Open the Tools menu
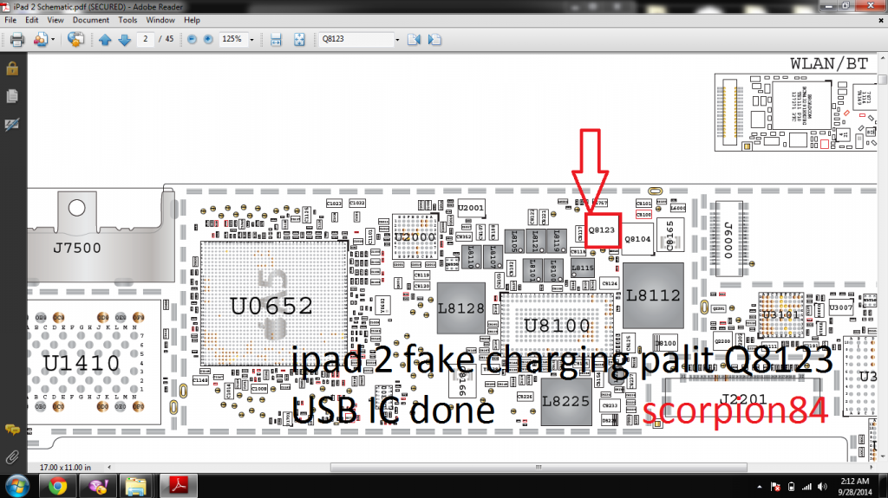 pos(127,19)
